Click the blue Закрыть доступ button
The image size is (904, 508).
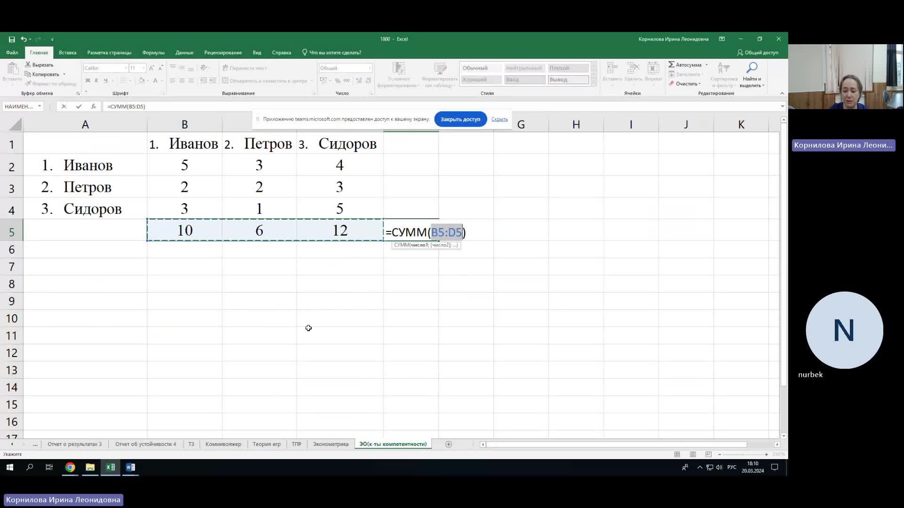(460, 119)
